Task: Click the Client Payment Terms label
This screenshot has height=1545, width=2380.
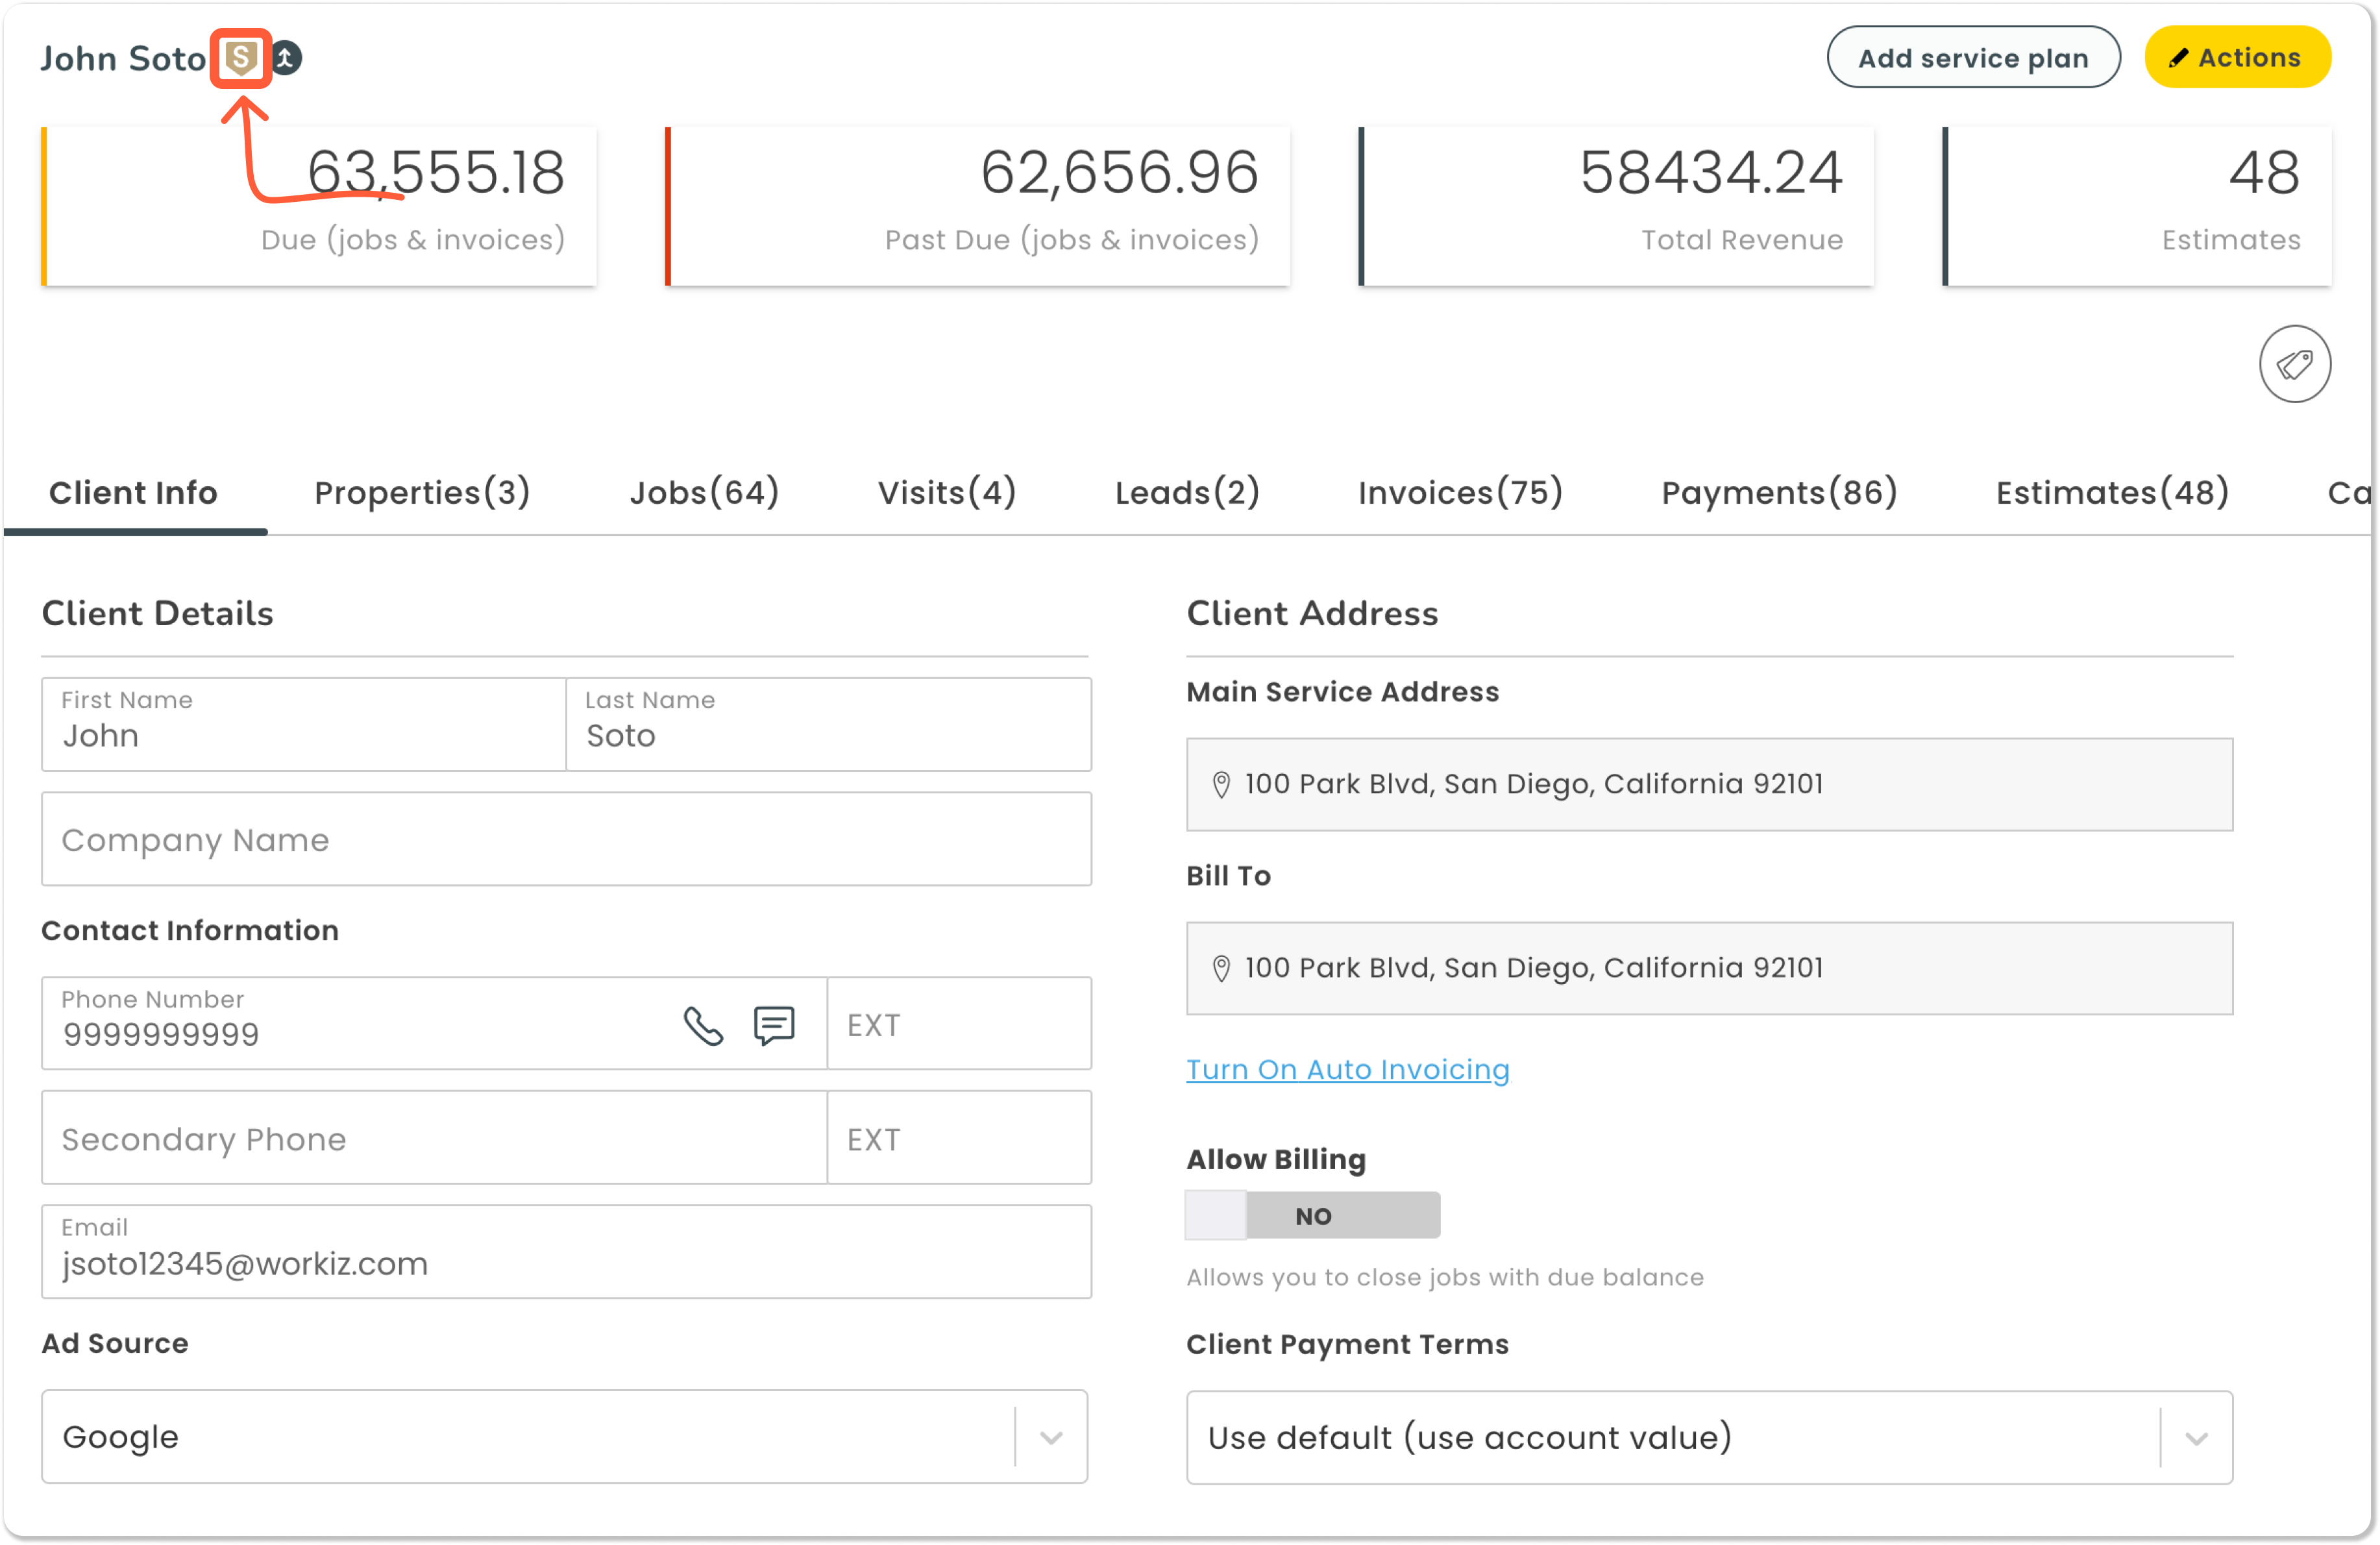Action: pyautogui.click(x=1347, y=1345)
